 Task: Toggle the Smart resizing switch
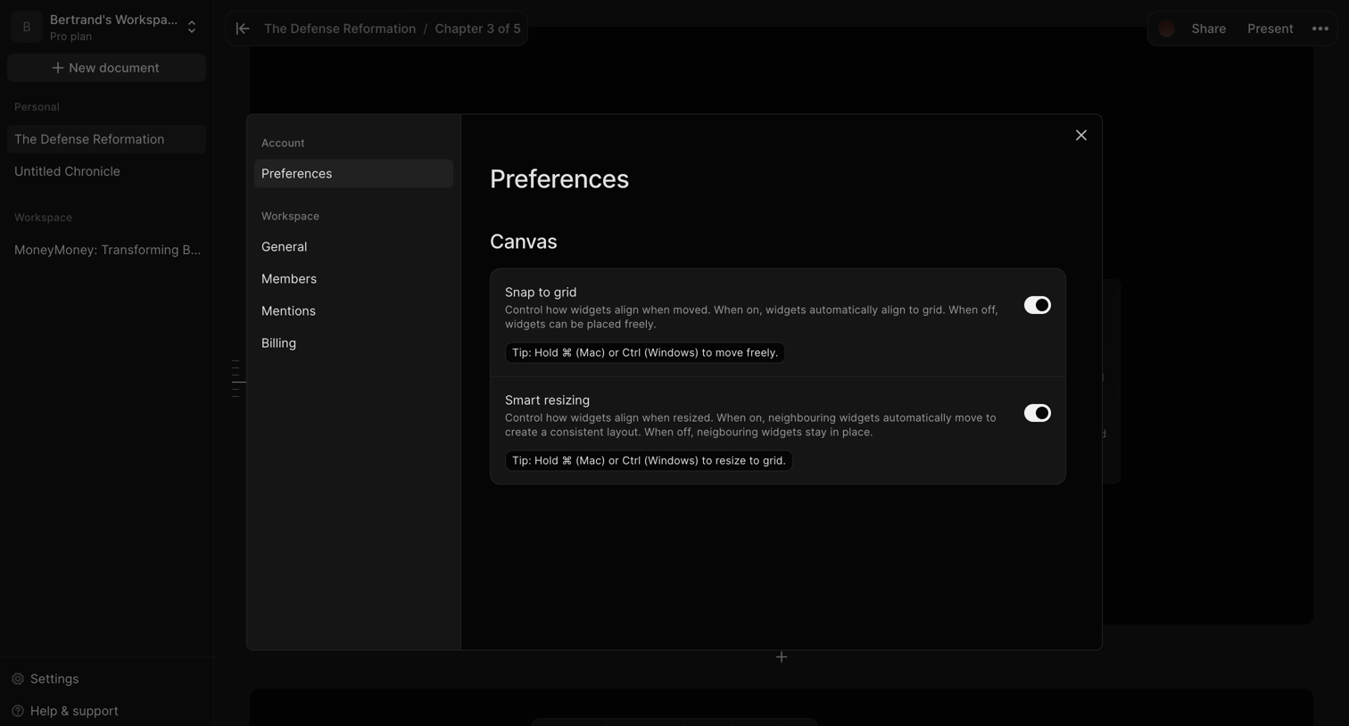1037,413
